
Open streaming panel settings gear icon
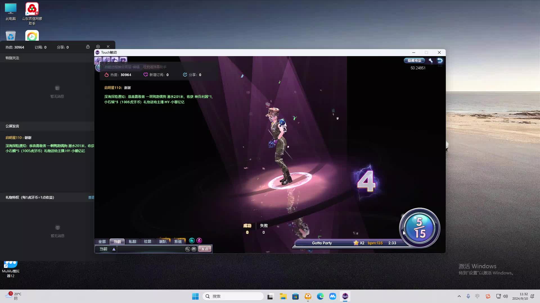(x=98, y=47)
